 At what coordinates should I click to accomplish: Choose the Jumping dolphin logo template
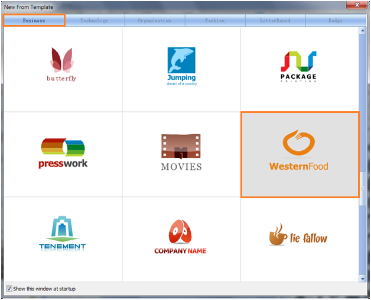[x=181, y=69]
